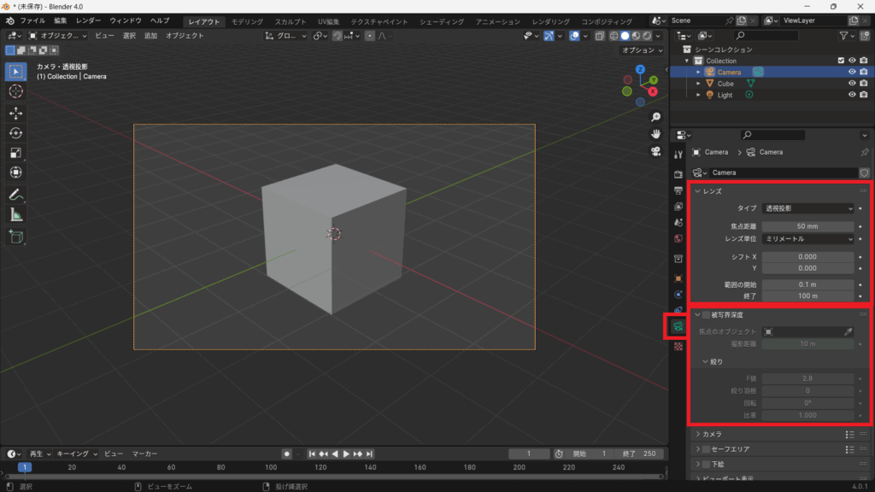The height and width of the screenshot is (492, 875).
Task: Open the Output properties tab icon
Action: click(x=678, y=190)
